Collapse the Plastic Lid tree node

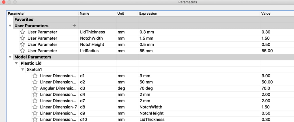(x=16, y=63)
